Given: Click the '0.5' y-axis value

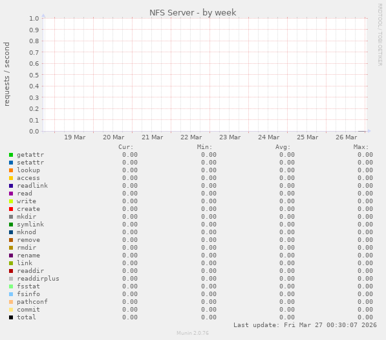Looking at the screenshot, I should click(34, 75).
